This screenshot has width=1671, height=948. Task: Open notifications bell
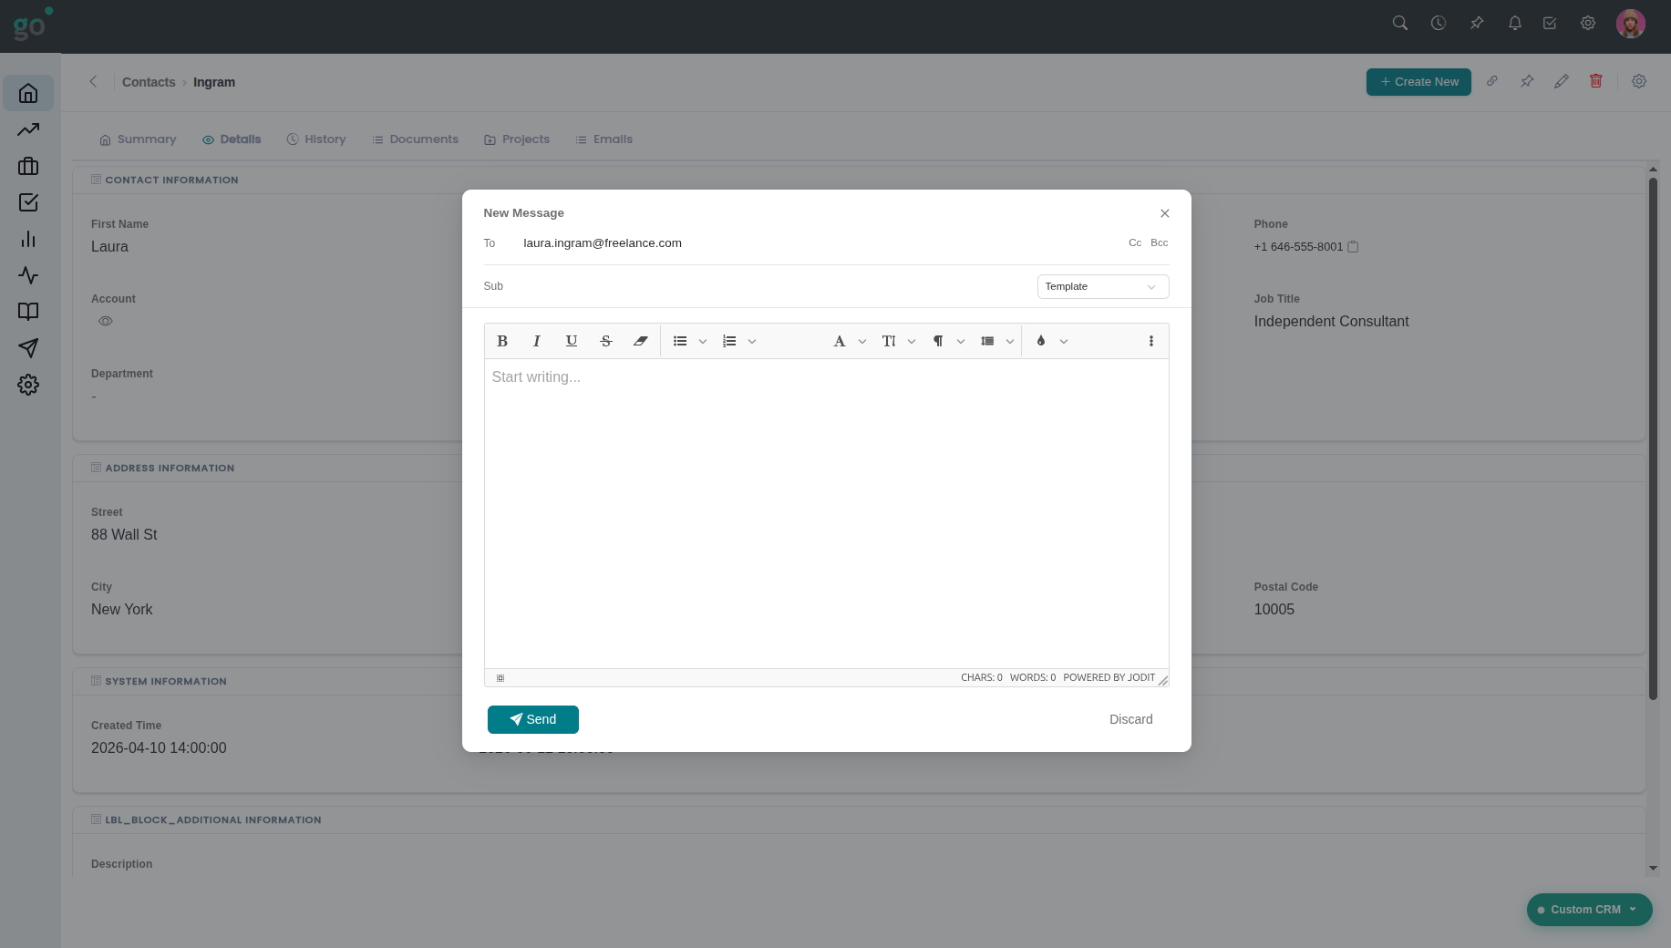pos(1515,23)
